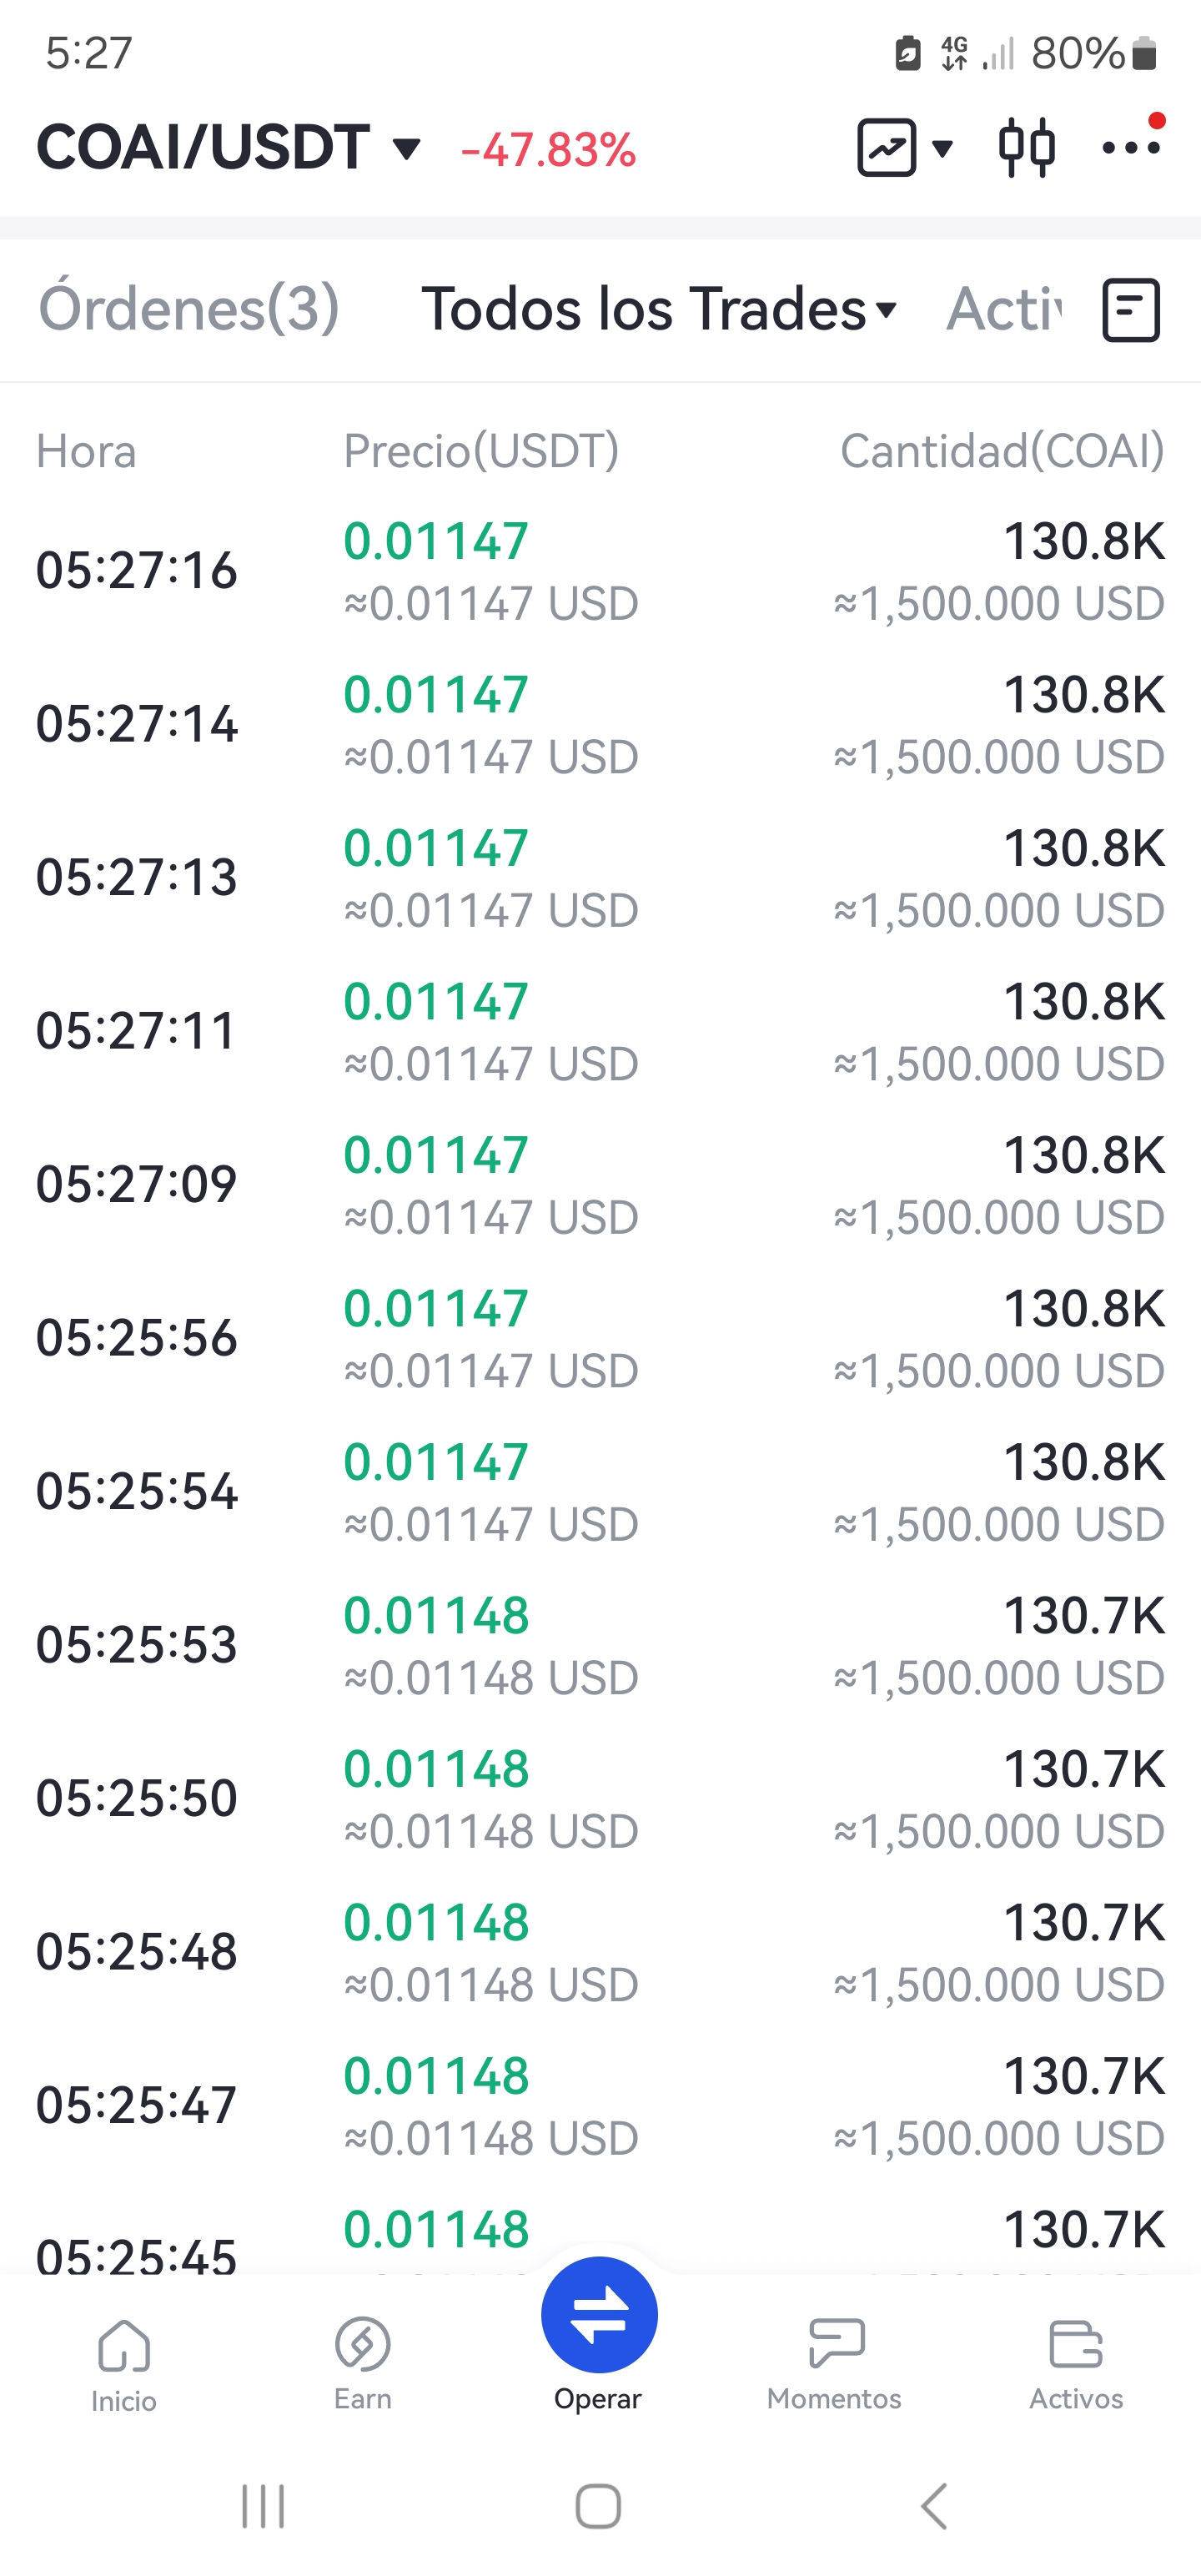Viewport: 1201px width, 2576px height.
Task: Open the candlestick chart icon
Action: point(1027,148)
